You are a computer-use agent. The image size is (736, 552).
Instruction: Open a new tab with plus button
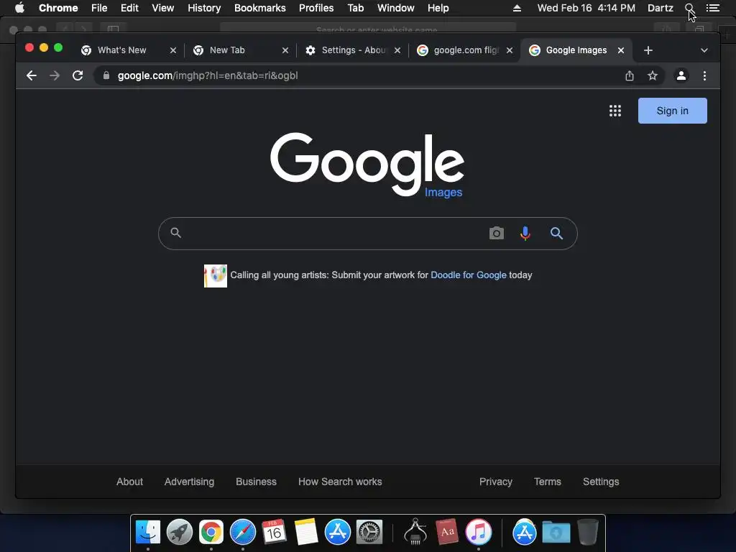point(648,50)
